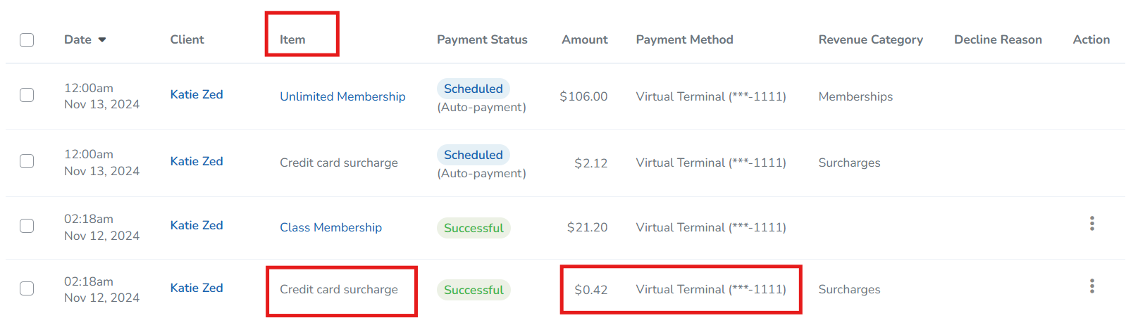This screenshot has height=318, width=1126.
Task: Click the Item column header
Action: [292, 39]
